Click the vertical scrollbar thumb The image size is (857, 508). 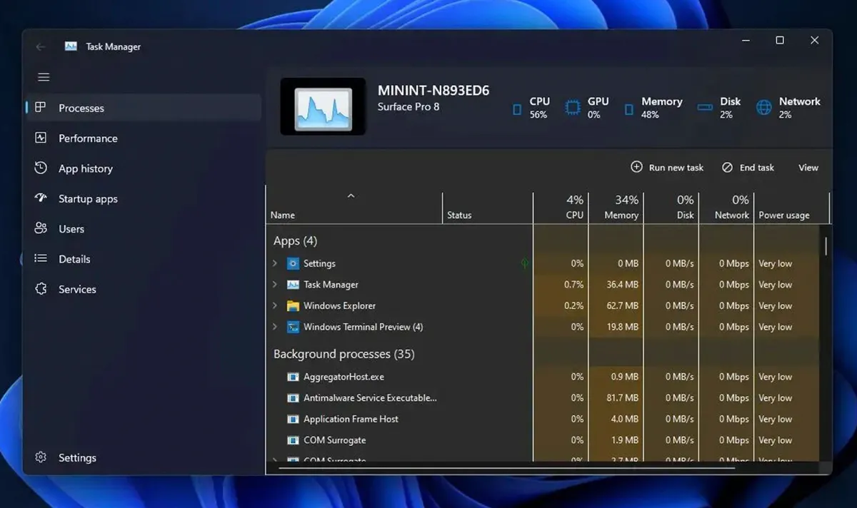pyautogui.click(x=826, y=246)
